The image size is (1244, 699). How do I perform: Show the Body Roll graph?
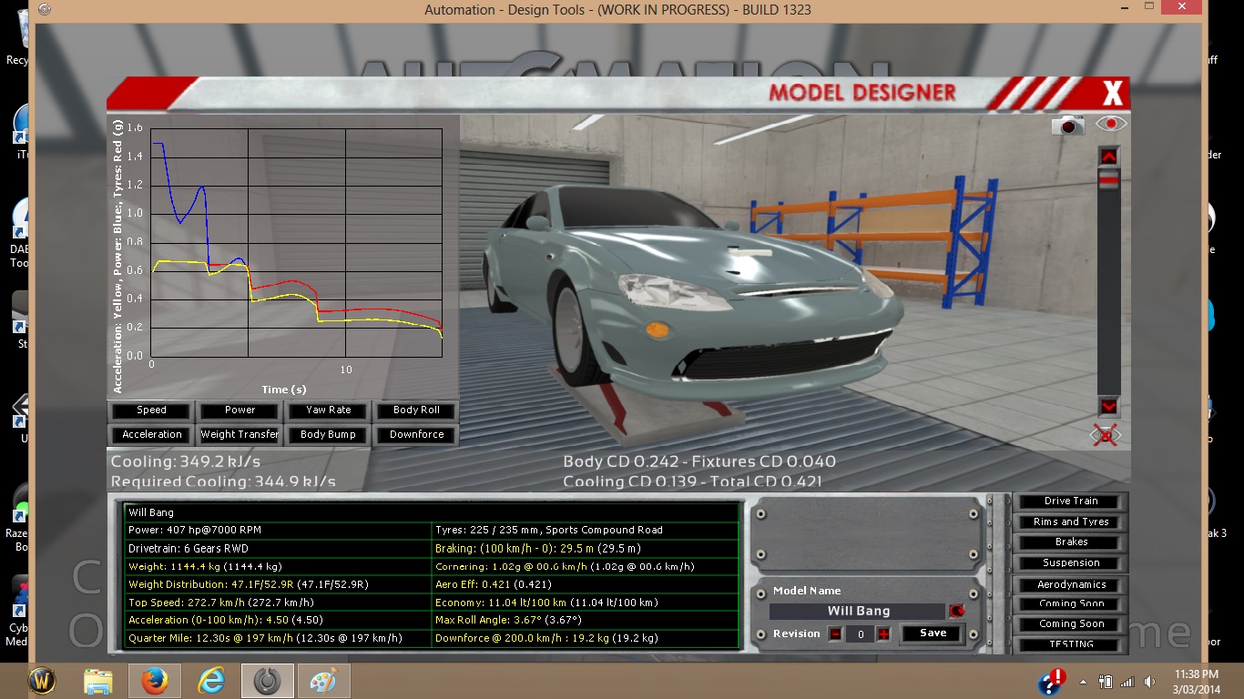416,410
